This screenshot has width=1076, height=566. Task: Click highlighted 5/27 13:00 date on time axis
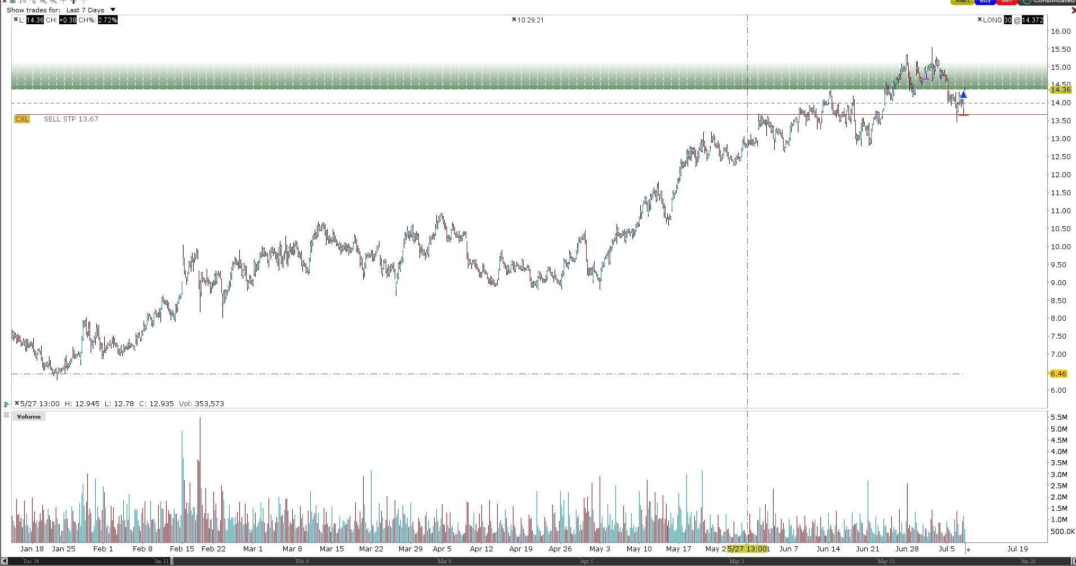pos(748,549)
